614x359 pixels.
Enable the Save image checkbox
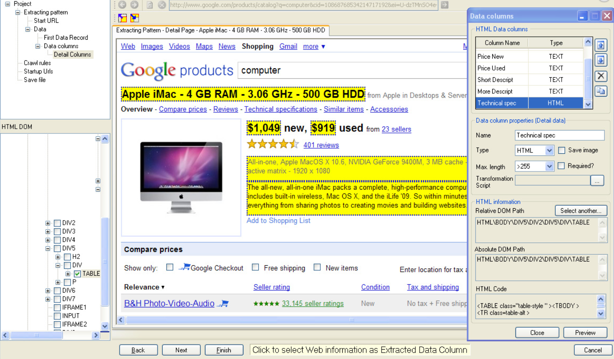(x=562, y=150)
